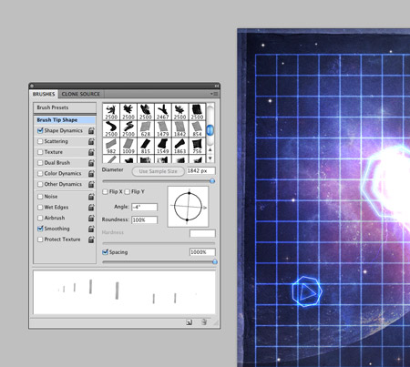
Task: Click the Angle input field
Action: point(144,207)
